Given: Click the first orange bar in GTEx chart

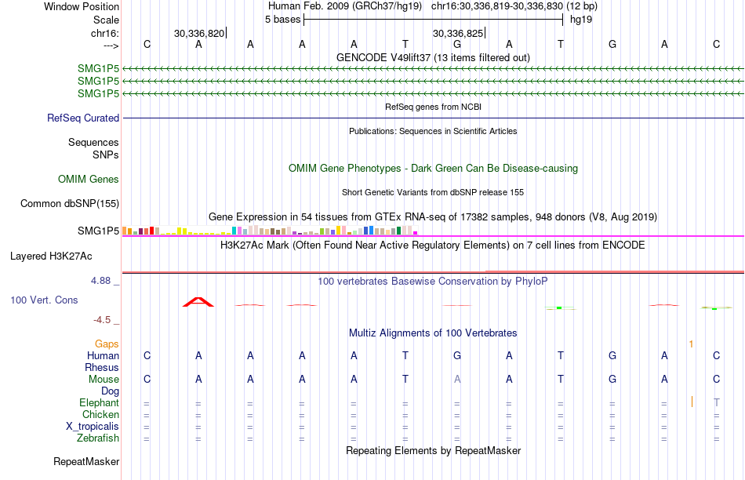Looking at the screenshot, I should [125, 231].
